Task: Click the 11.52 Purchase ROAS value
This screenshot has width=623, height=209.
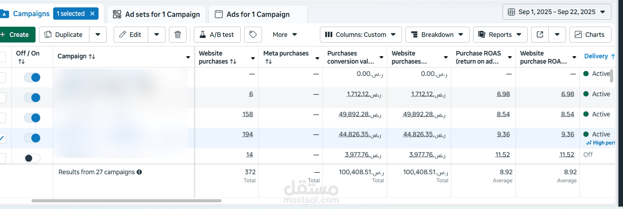Action: click(503, 155)
